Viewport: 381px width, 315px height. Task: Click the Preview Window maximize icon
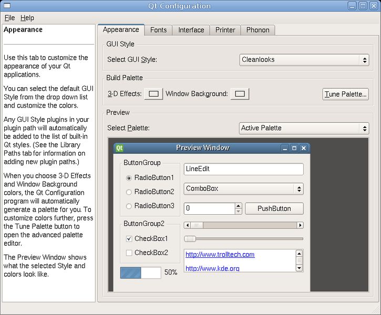click(294, 148)
